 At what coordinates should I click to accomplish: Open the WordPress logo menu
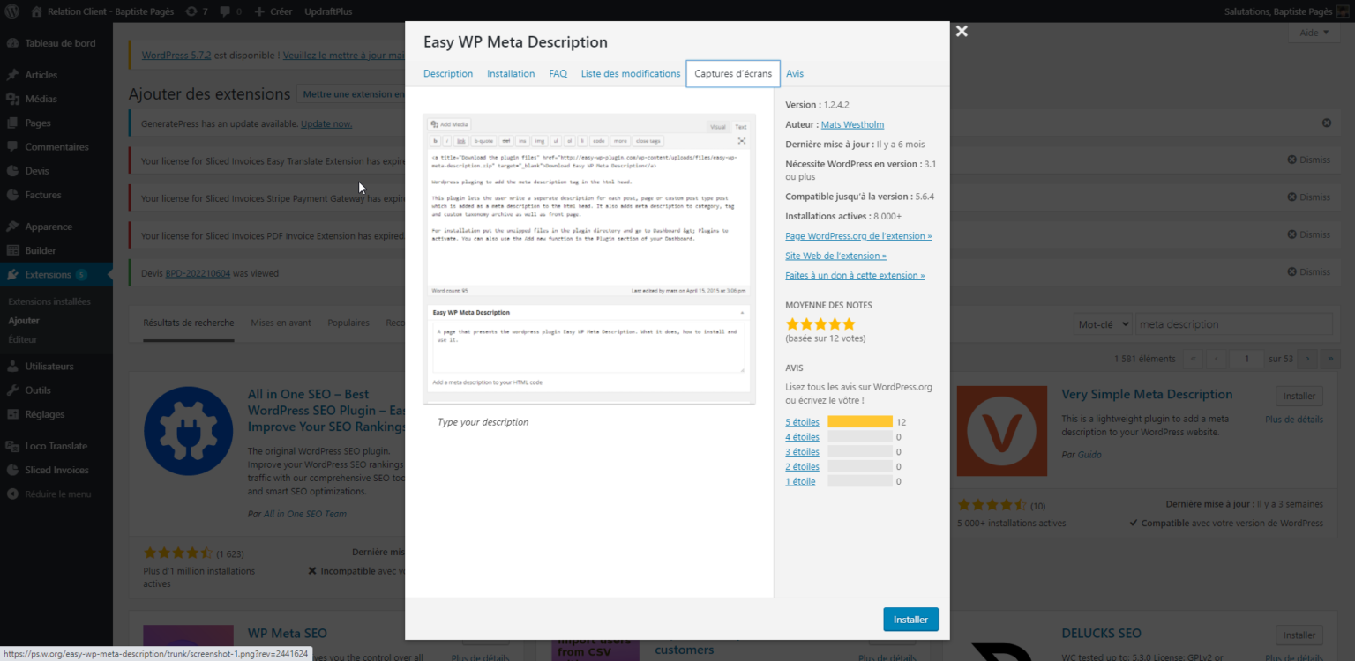[x=12, y=11]
